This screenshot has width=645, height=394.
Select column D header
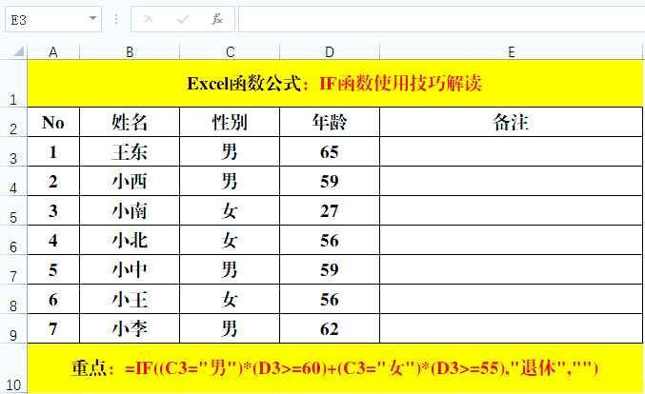point(330,52)
